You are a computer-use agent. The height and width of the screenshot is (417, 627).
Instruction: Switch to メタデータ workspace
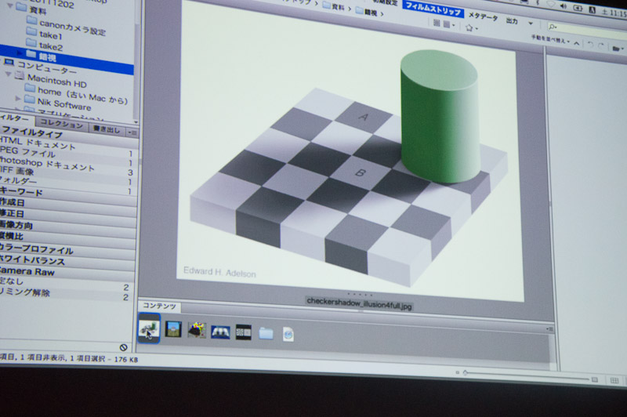click(483, 16)
